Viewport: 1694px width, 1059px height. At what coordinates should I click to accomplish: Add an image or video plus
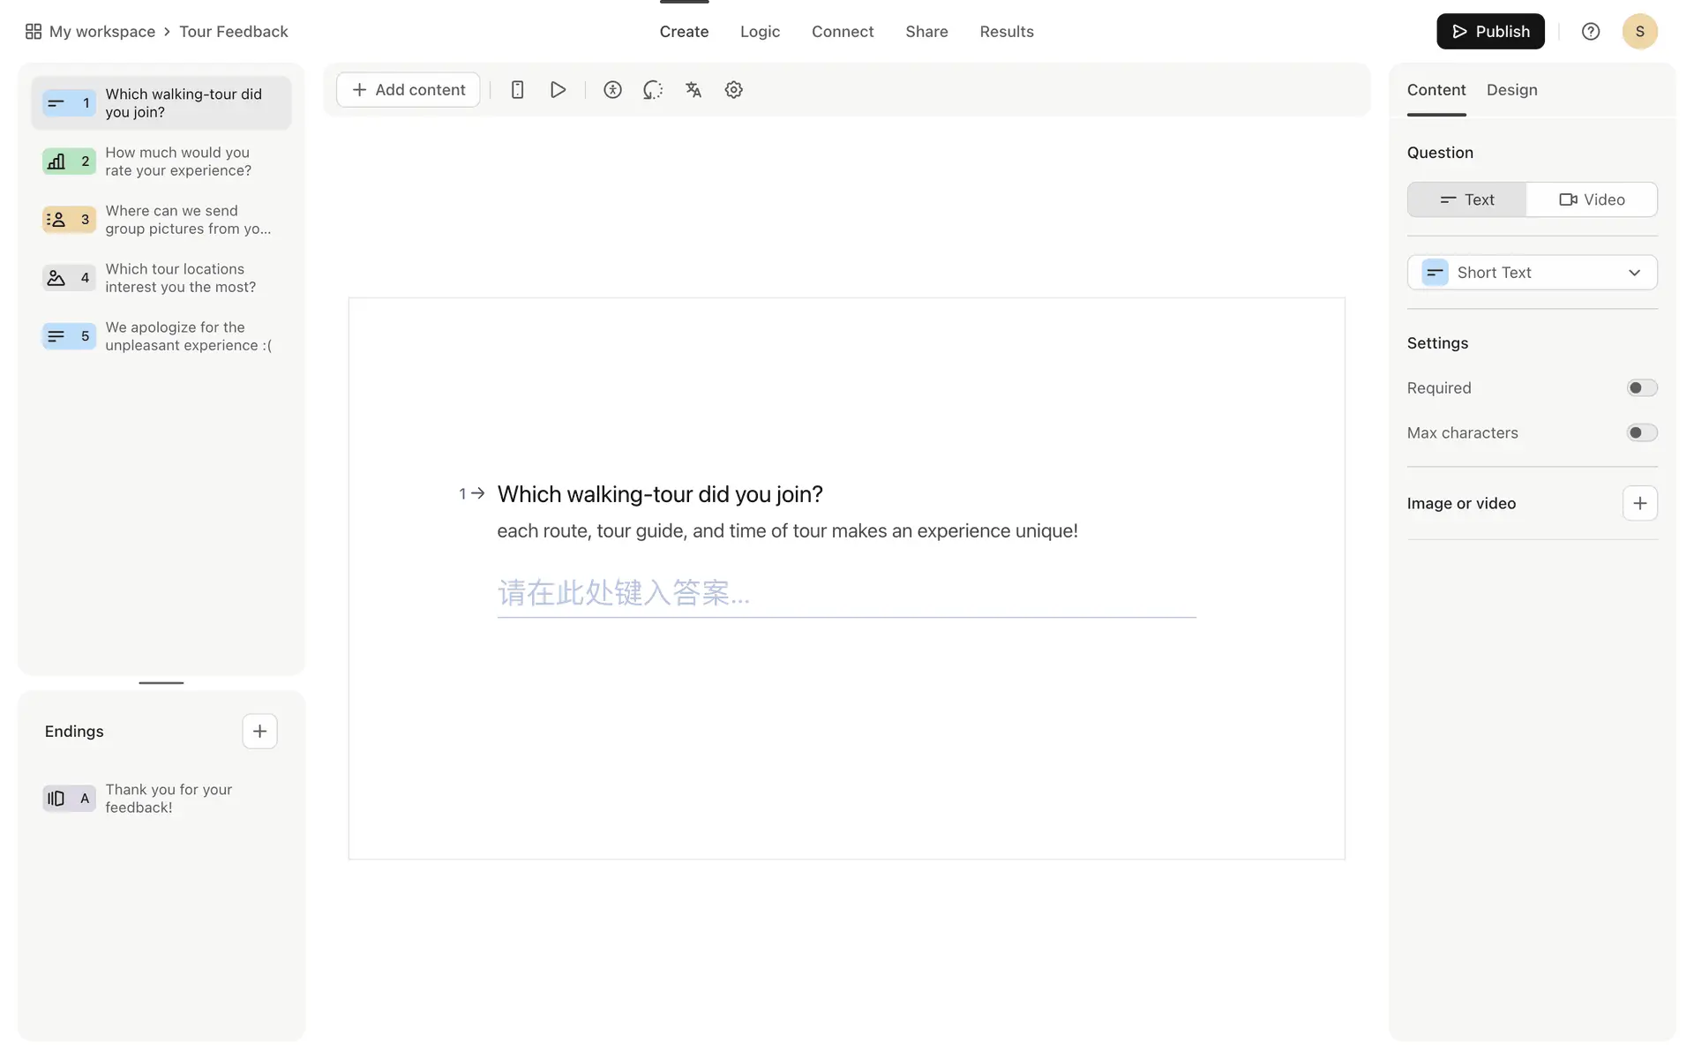click(1639, 503)
